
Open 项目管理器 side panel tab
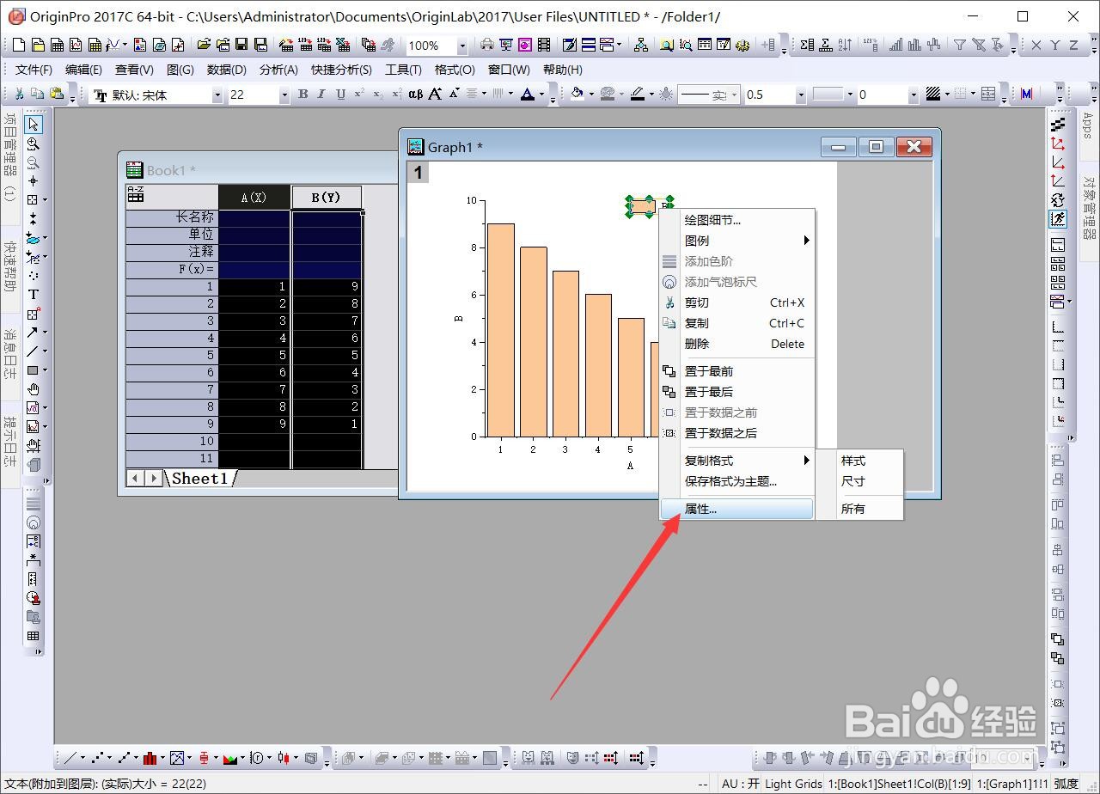coord(10,159)
